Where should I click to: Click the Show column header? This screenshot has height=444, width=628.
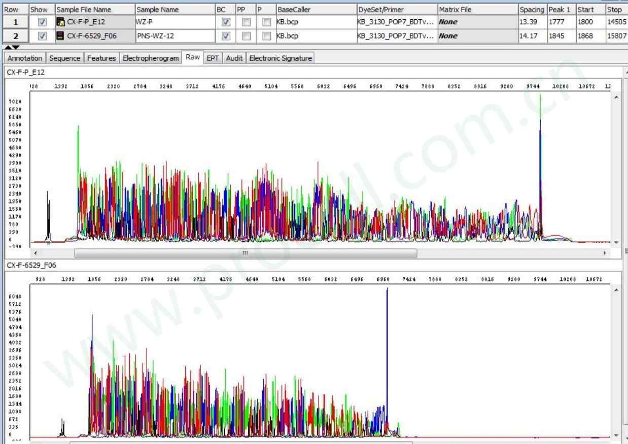pyautogui.click(x=42, y=10)
